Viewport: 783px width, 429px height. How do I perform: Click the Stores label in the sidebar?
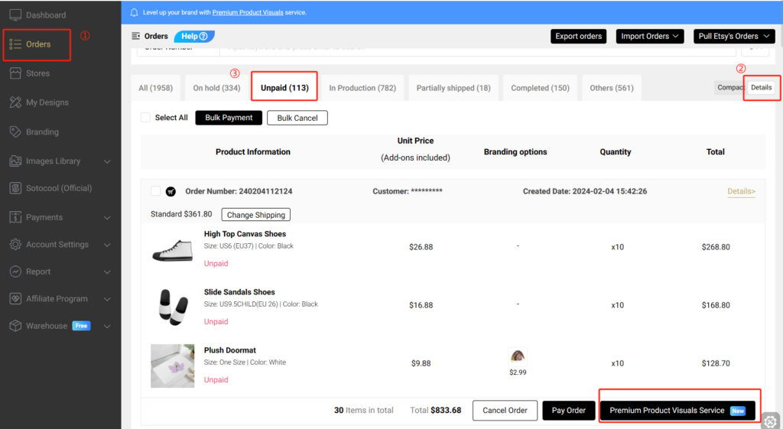click(x=38, y=73)
